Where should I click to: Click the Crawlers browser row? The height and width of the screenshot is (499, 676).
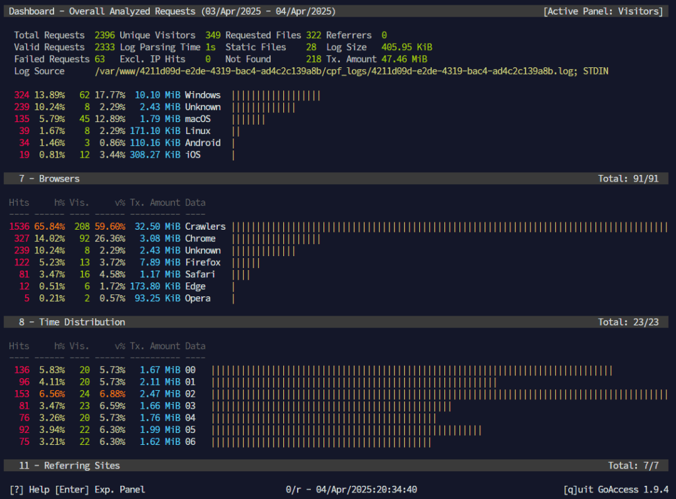click(x=205, y=226)
